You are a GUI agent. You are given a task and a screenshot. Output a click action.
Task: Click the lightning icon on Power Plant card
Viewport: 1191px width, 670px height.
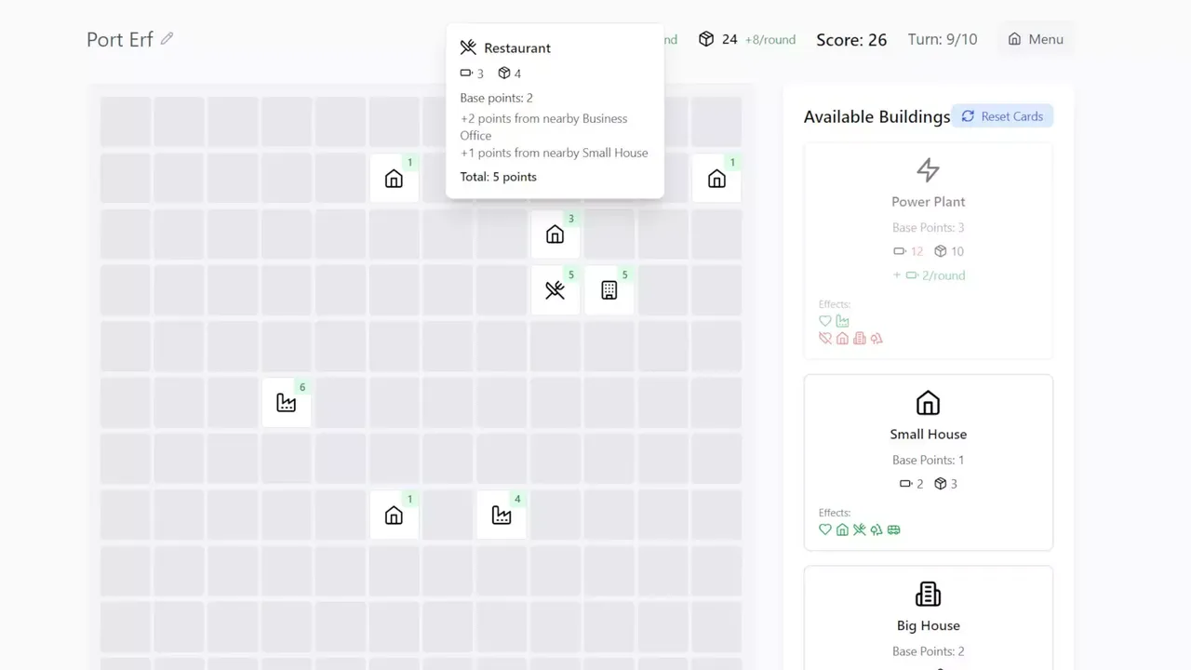tap(928, 169)
